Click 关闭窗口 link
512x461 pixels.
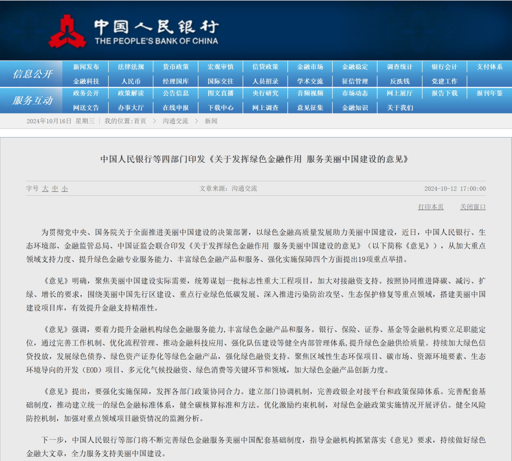point(473,207)
